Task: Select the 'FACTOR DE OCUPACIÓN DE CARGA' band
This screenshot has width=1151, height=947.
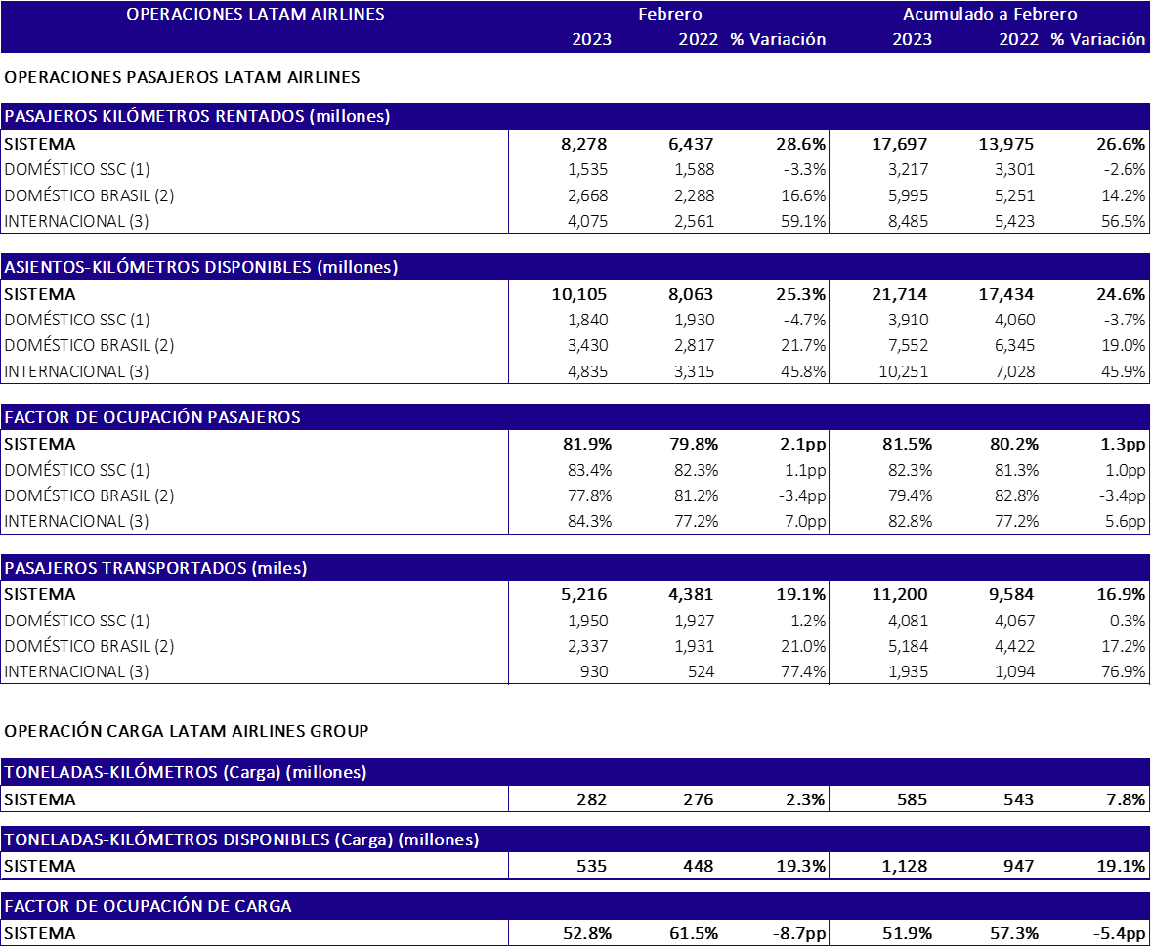Action: [x=575, y=906]
